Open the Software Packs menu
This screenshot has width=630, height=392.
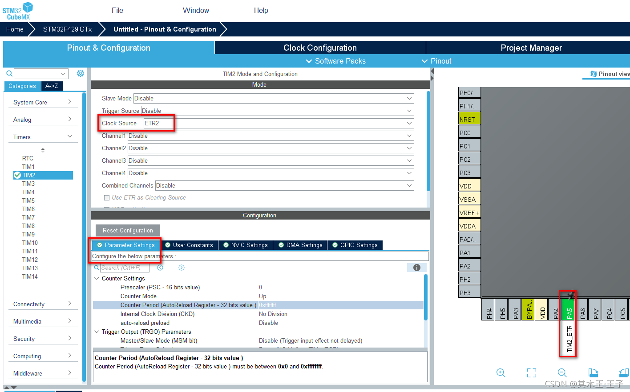(336, 61)
